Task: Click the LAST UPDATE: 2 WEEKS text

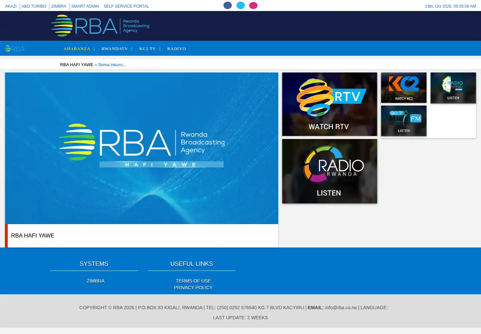Action: [240, 318]
